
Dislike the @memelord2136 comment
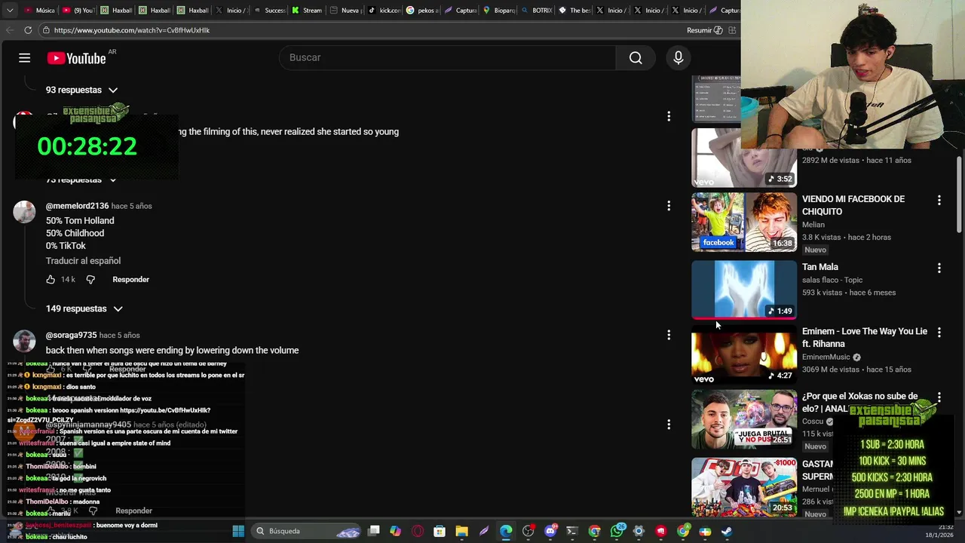point(90,280)
